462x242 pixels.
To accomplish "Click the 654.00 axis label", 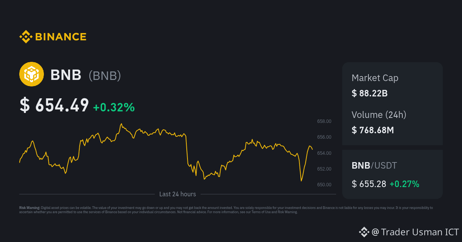I will click(324, 153).
